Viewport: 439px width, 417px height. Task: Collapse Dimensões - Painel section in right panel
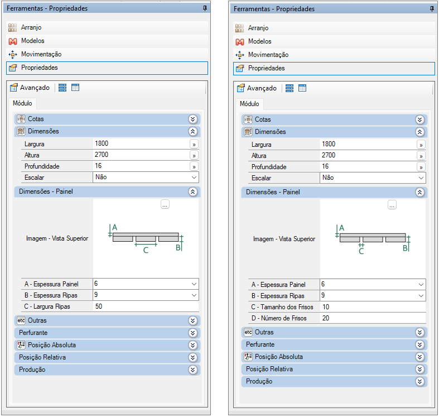tap(419, 192)
